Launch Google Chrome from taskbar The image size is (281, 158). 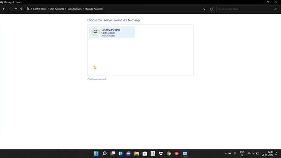tap(169, 154)
